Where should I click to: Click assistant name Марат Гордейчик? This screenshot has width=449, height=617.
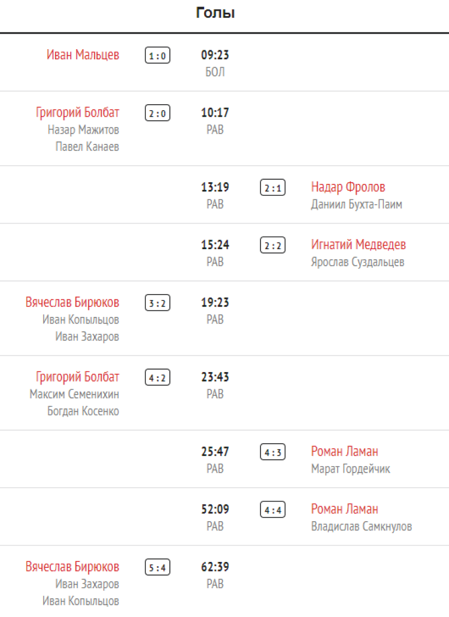pyautogui.click(x=350, y=469)
